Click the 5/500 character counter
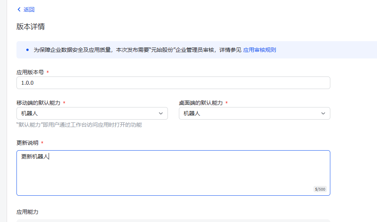 [320, 189]
